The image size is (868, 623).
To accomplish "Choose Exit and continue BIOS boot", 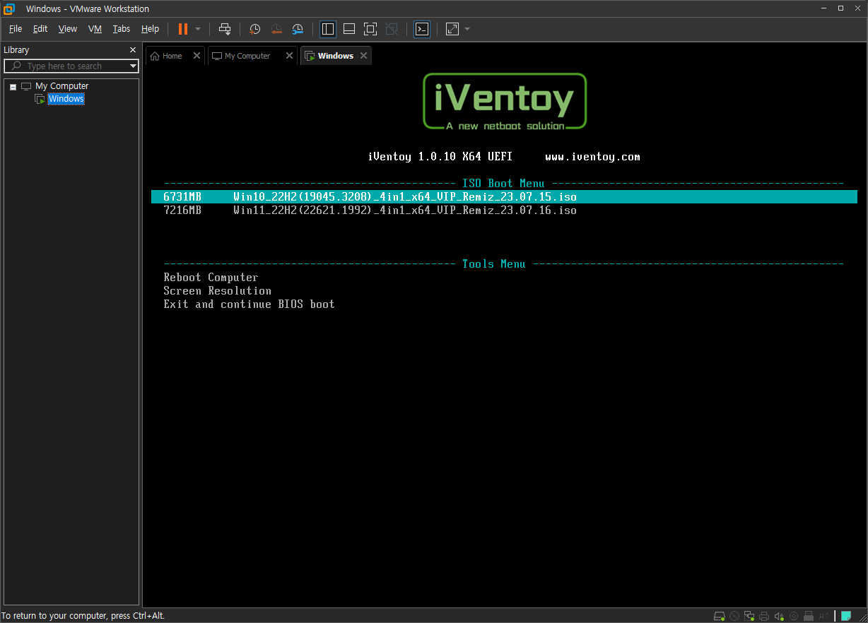I will [249, 304].
